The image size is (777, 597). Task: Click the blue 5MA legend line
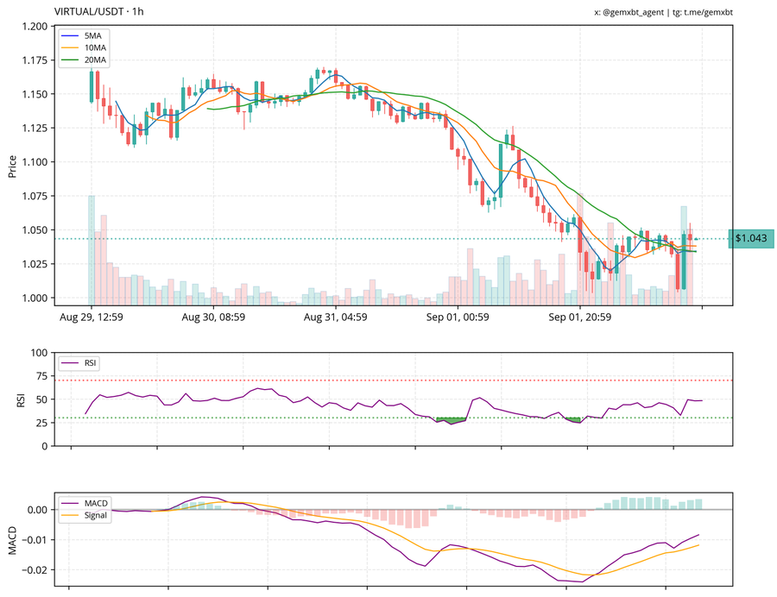click(x=70, y=35)
